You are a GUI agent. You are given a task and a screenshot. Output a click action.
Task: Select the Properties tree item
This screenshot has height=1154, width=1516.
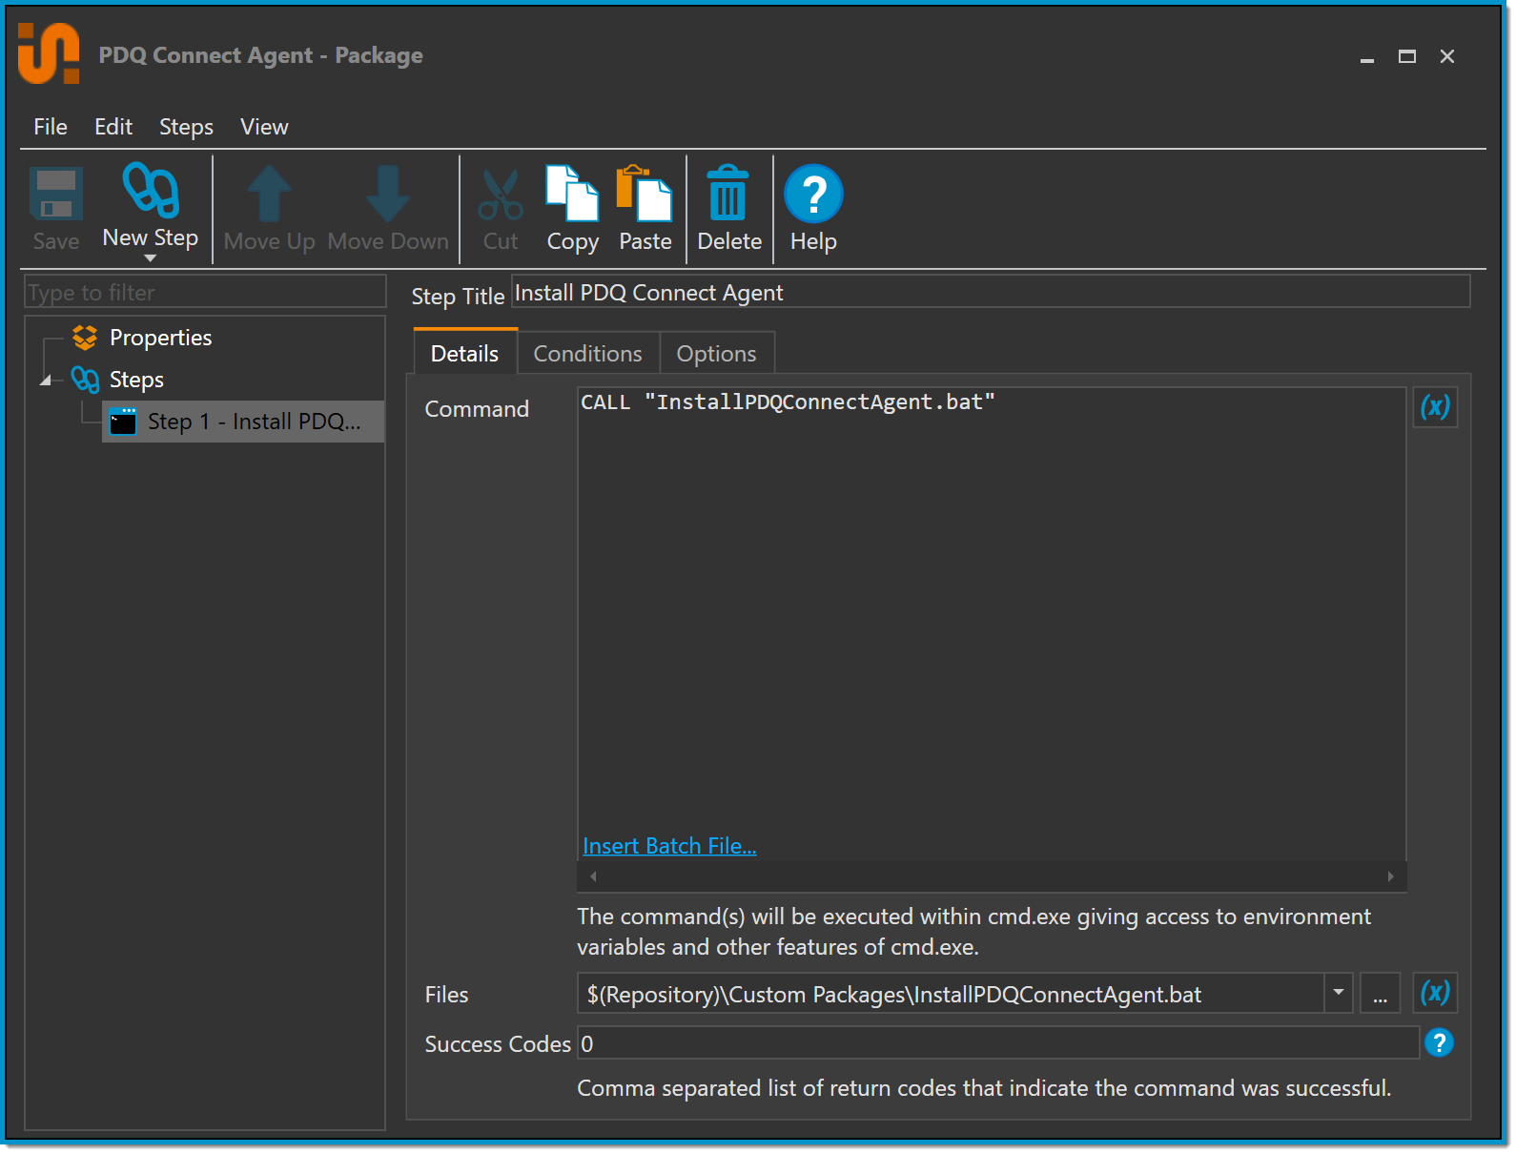click(161, 338)
